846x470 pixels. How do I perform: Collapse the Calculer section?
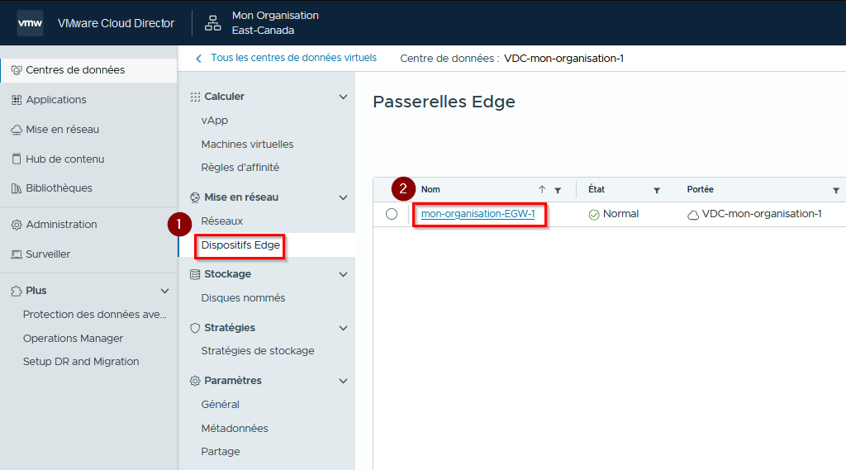pos(343,97)
